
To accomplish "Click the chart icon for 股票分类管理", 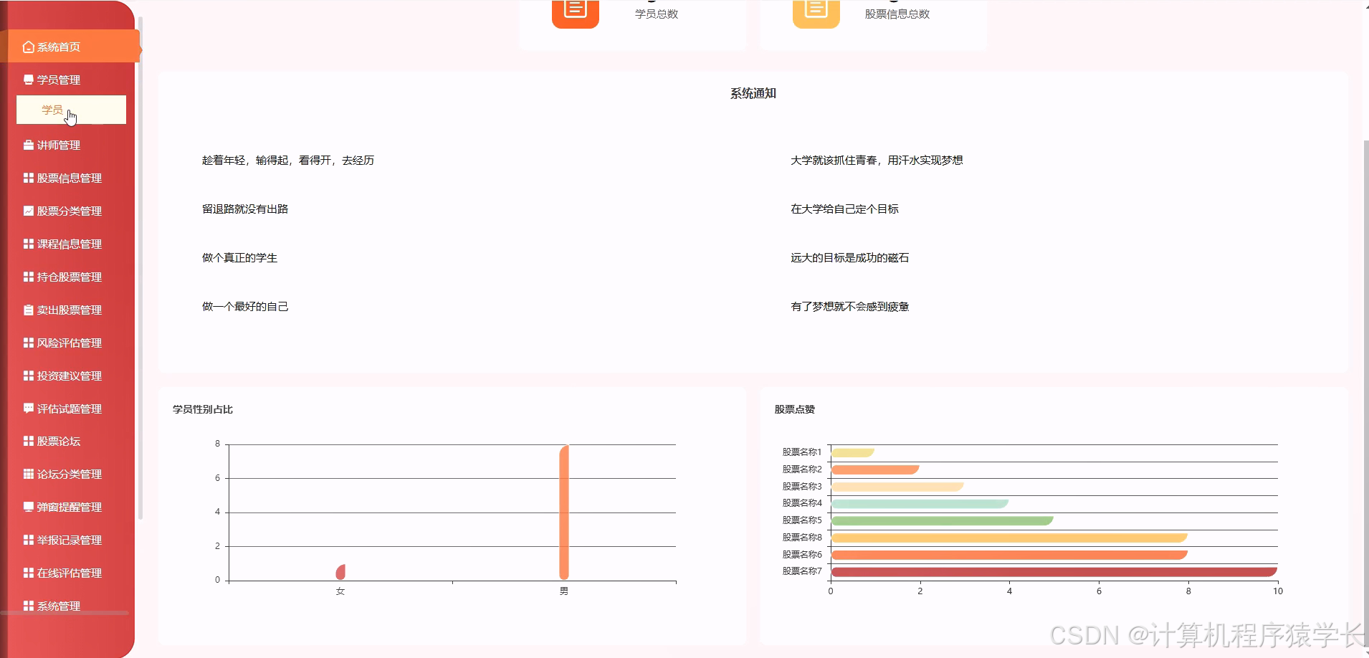I will coord(29,211).
